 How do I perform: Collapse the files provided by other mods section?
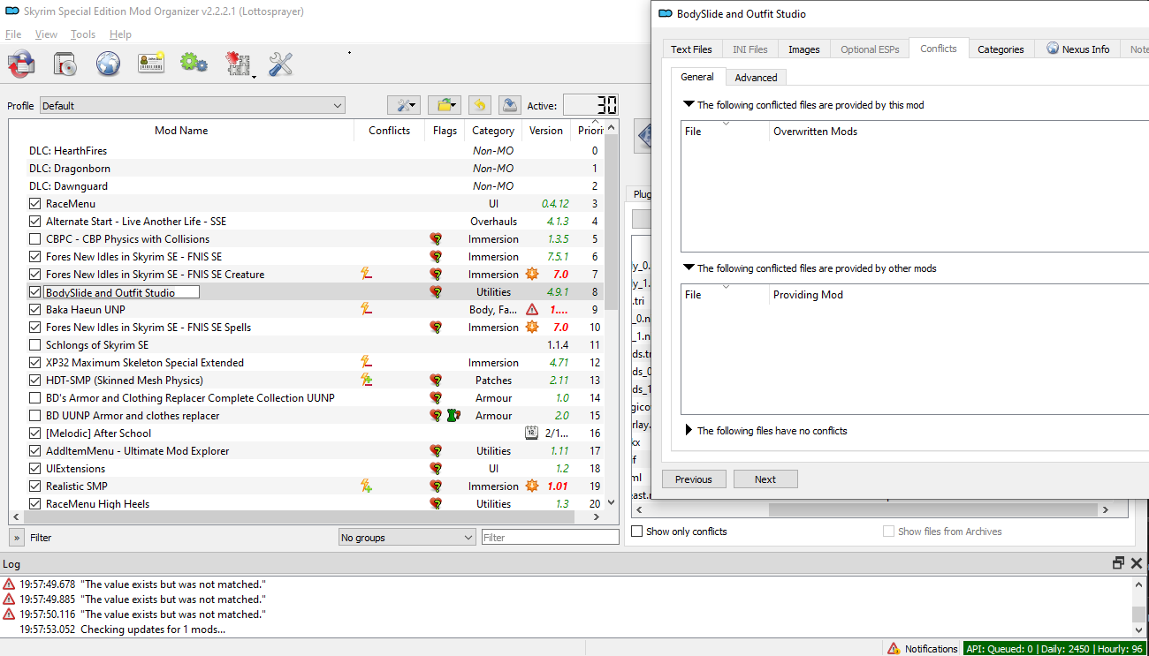[x=689, y=268]
